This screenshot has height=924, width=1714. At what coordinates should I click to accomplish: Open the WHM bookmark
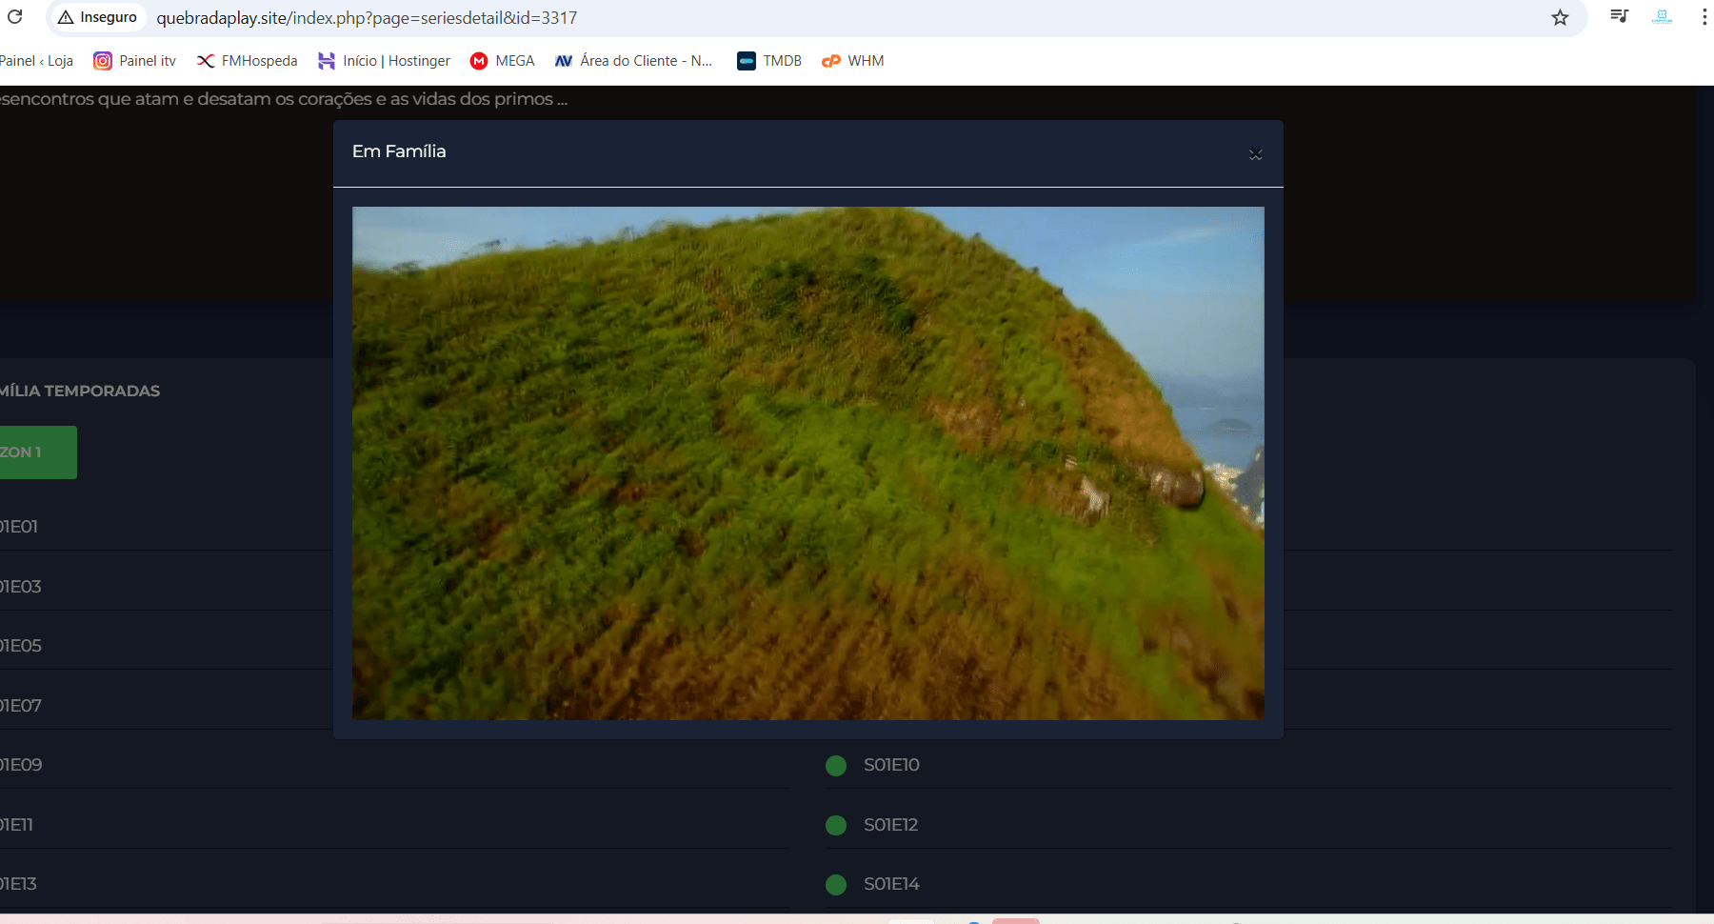(853, 61)
